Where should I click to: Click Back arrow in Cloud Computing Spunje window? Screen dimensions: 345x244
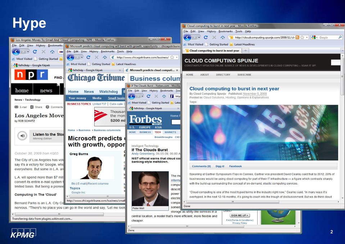pos(187,37)
